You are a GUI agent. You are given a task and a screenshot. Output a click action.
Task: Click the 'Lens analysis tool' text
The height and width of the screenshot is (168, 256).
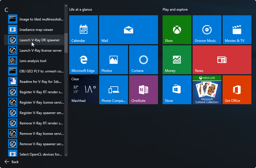[33, 61]
